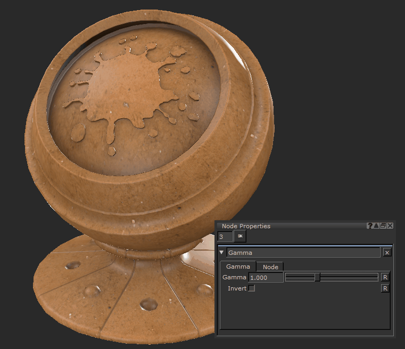
Task: Click the max panels number field
Action: (225, 236)
